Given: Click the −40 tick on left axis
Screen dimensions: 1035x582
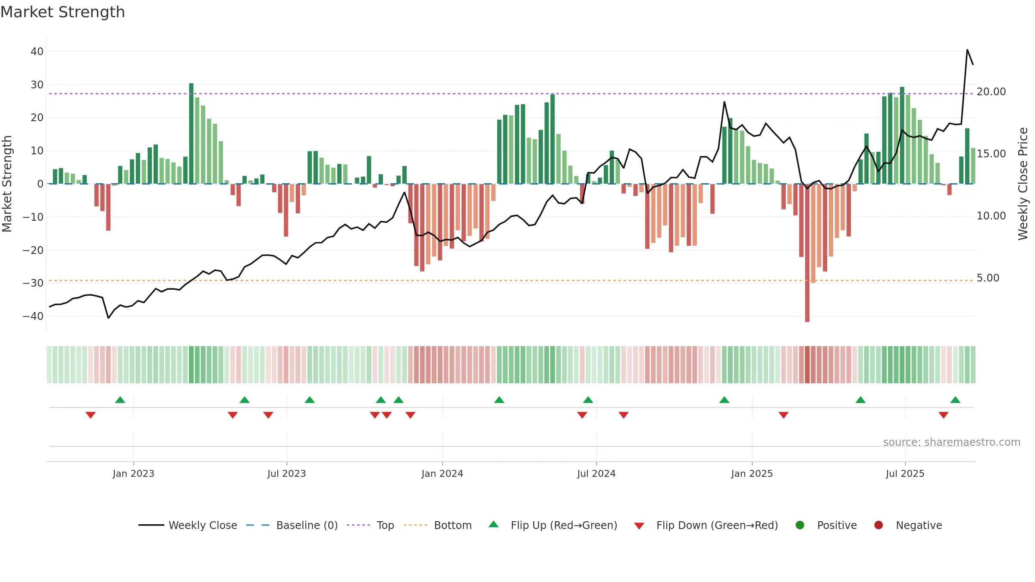Looking at the screenshot, I should 33,316.
